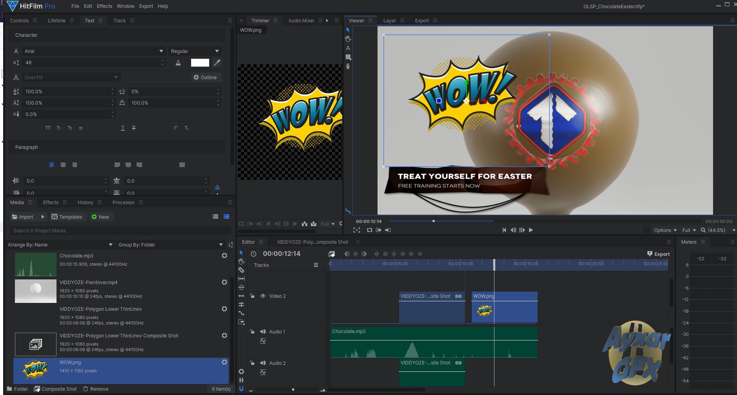Screen dimensions: 737x395
Task: Toggle loop playback in the Viewer
Action: [x=369, y=230]
